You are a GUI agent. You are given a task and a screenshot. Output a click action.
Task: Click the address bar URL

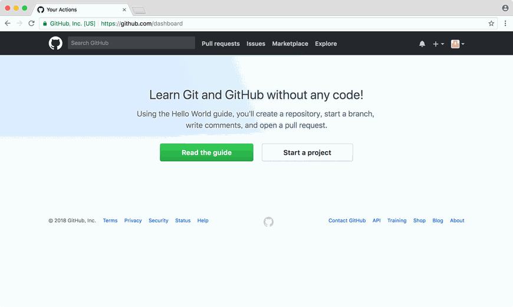(x=142, y=24)
